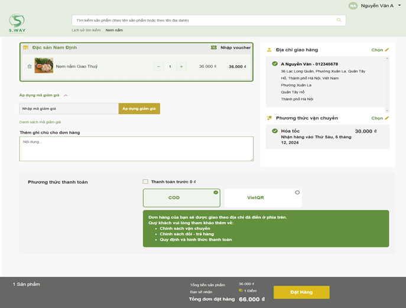Viewport: 406px width, 308px height.
Task: Click the order note text area
Action: [x=136, y=148]
